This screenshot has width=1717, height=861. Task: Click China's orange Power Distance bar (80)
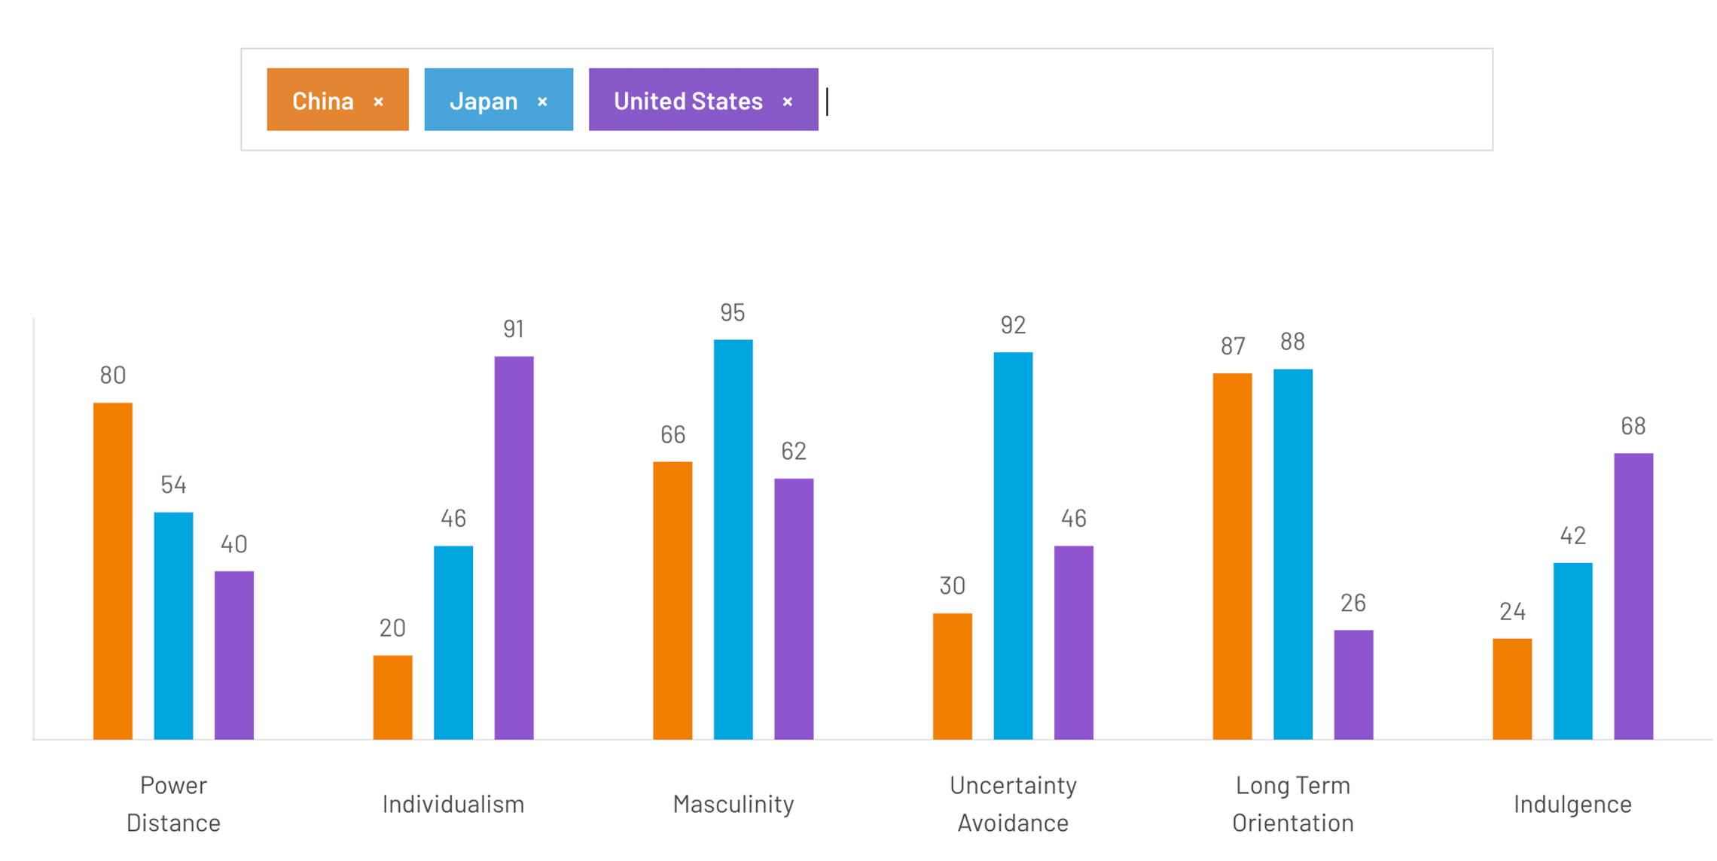click(x=113, y=570)
